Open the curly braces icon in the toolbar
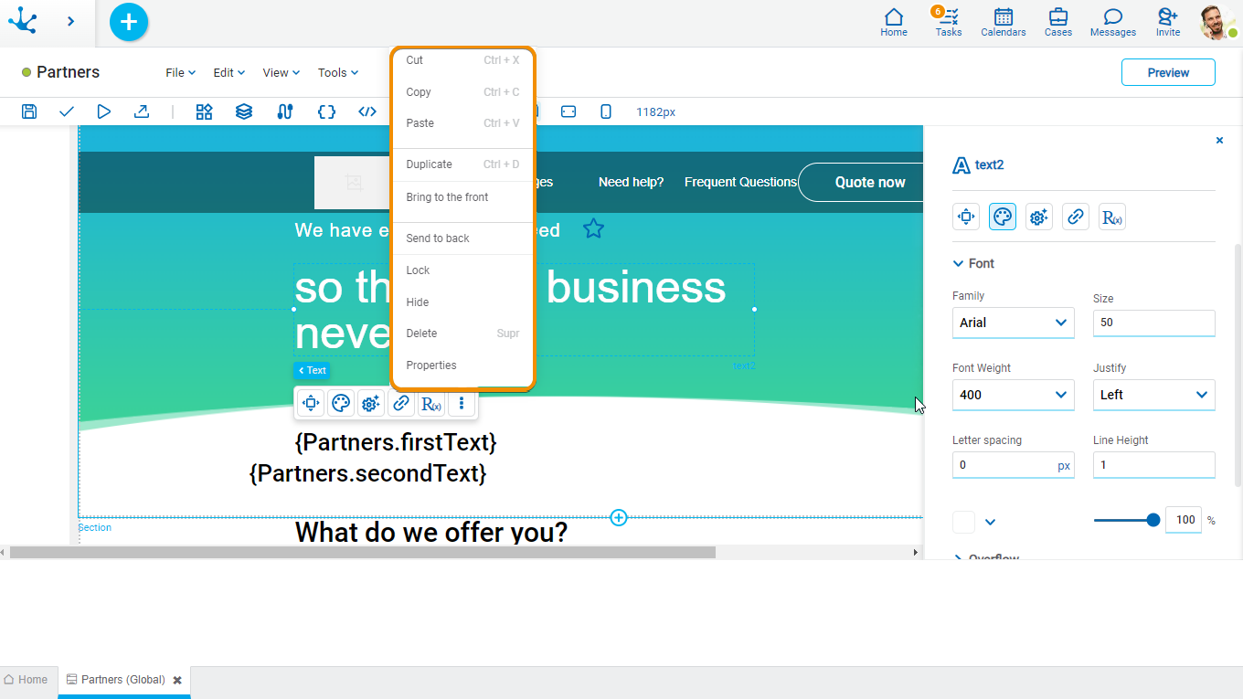 (326, 111)
